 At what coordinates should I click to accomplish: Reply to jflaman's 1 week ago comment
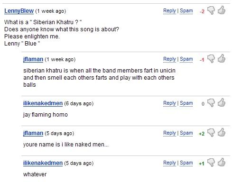click(x=169, y=59)
